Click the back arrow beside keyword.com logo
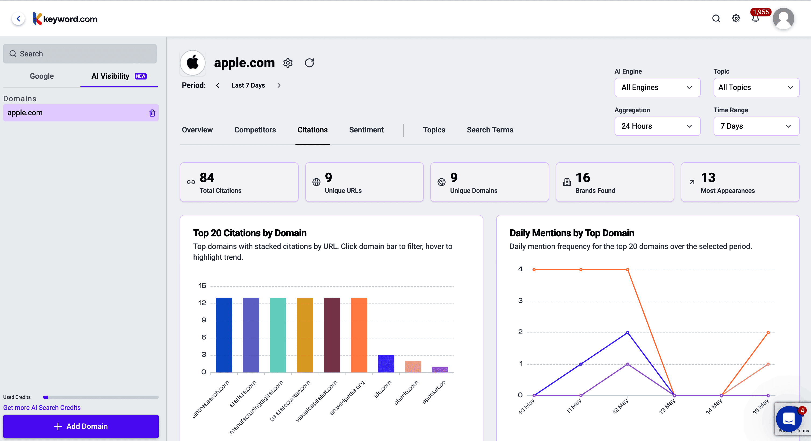 point(18,19)
